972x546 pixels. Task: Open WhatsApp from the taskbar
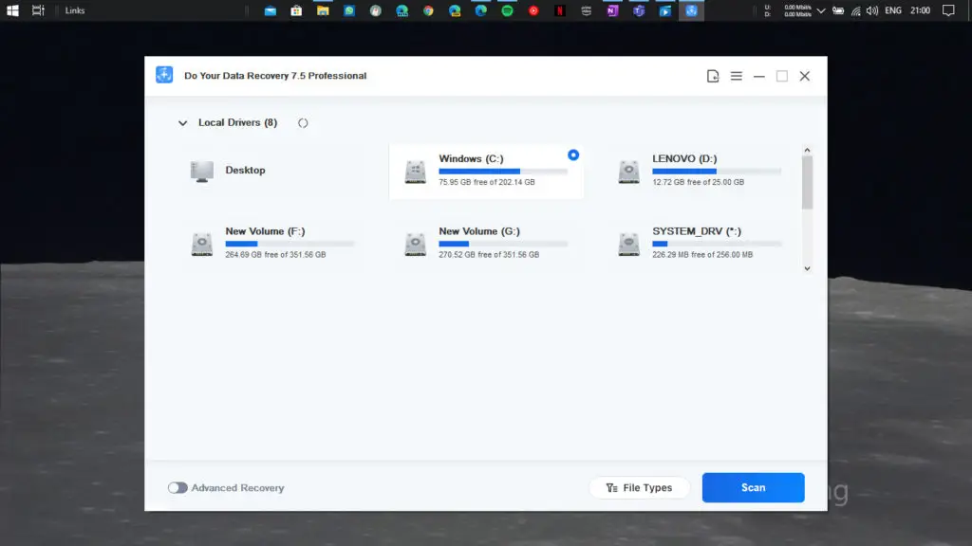tap(349, 10)
